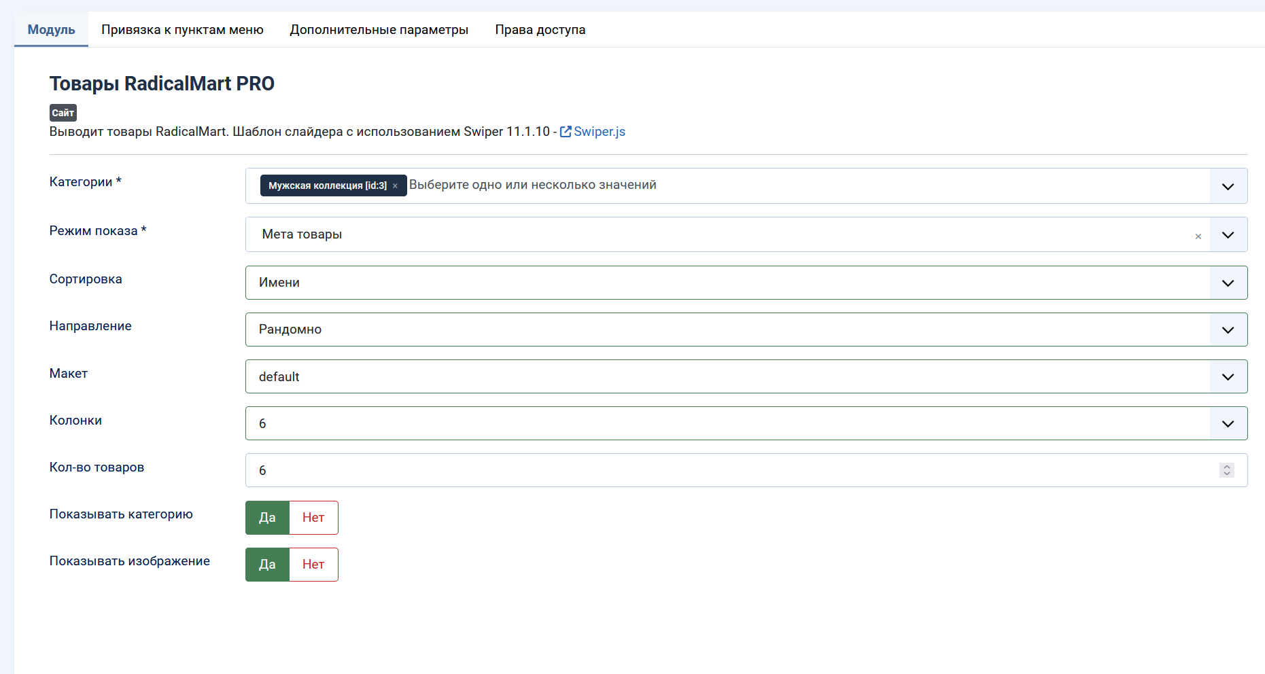
Task: Click the Мета товары selected value
Action: 302,234
